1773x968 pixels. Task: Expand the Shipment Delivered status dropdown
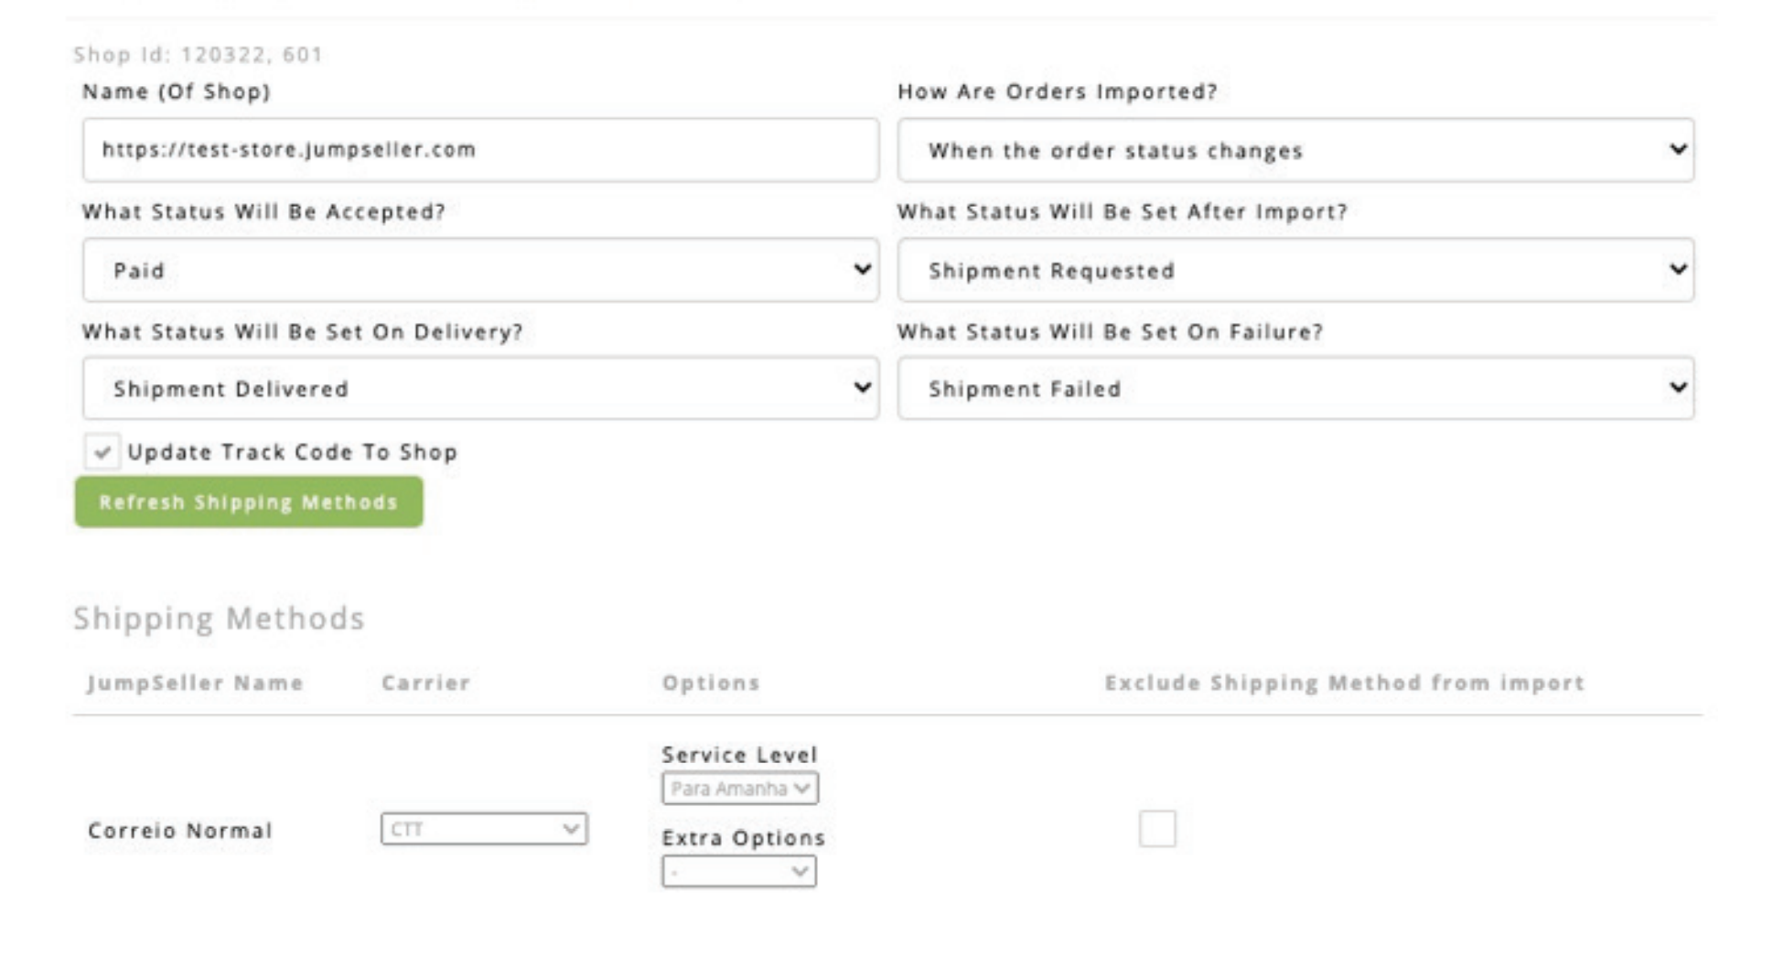click(479, 389)
